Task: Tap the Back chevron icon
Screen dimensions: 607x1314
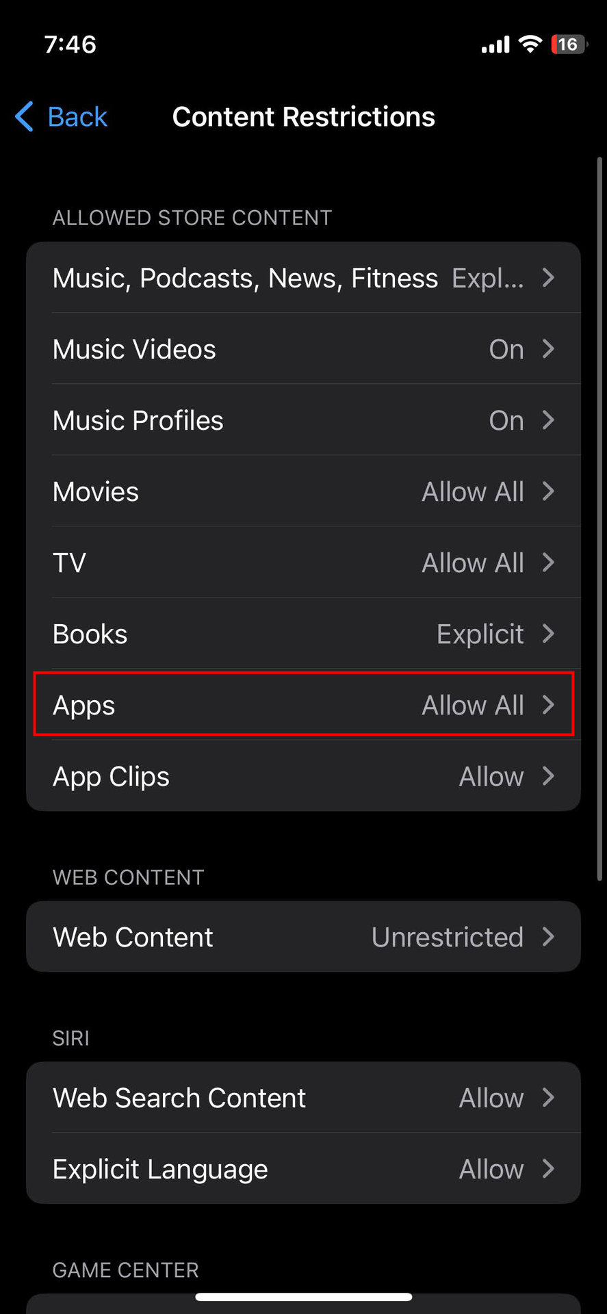Action: click(25, 116)
